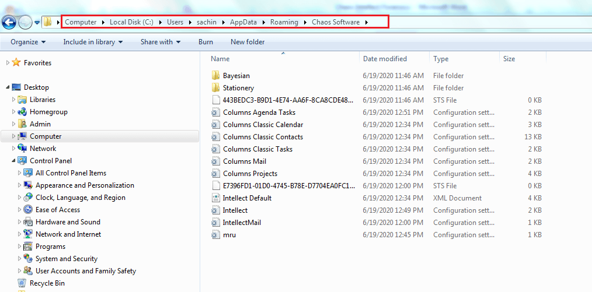Expand the Programs tree node

point(20,247)
